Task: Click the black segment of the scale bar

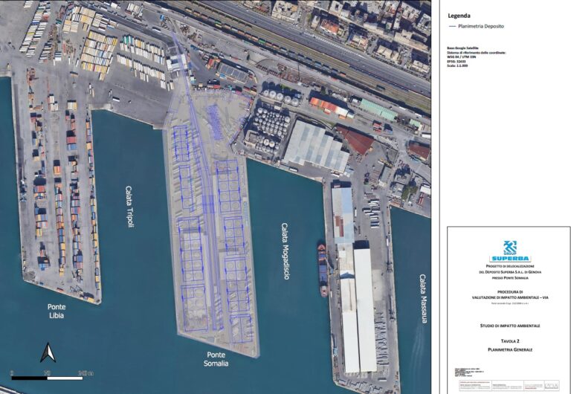Action: tap(31, 378)
